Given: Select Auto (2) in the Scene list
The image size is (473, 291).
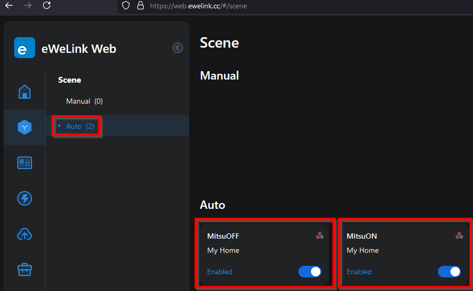Looking at the screenshot, I should pos(80,126).
